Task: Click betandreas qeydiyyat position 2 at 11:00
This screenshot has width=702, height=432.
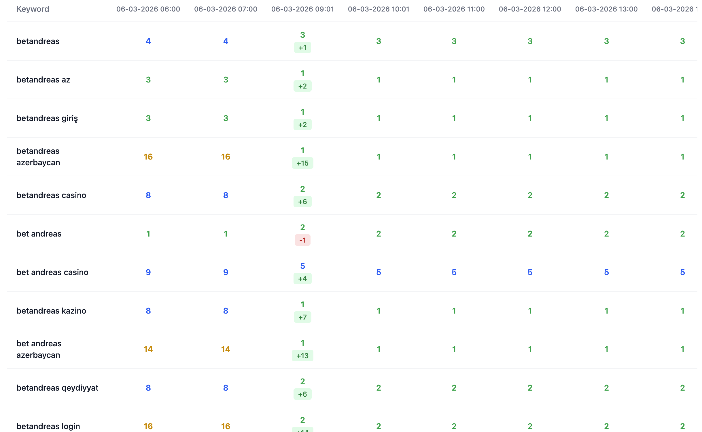Action: tap(454, 388)
